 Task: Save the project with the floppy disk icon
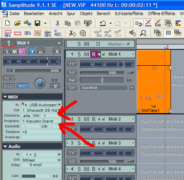pyautogui.click(x=37, y=23)
